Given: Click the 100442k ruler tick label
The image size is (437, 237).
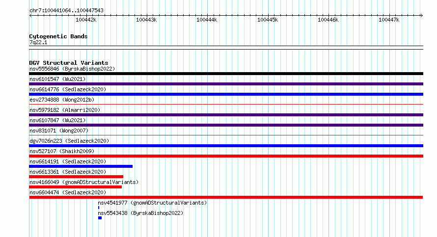Looking at the screenshot, I should [x=86, y=20].
